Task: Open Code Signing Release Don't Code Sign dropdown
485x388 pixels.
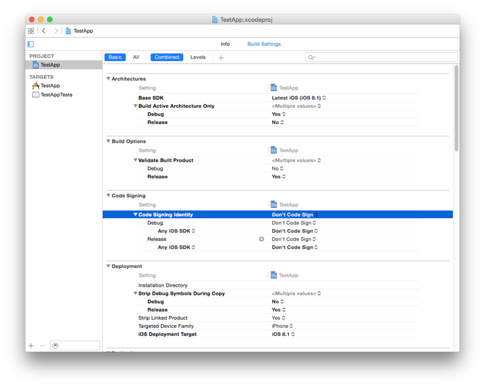Action: point(294,239)
